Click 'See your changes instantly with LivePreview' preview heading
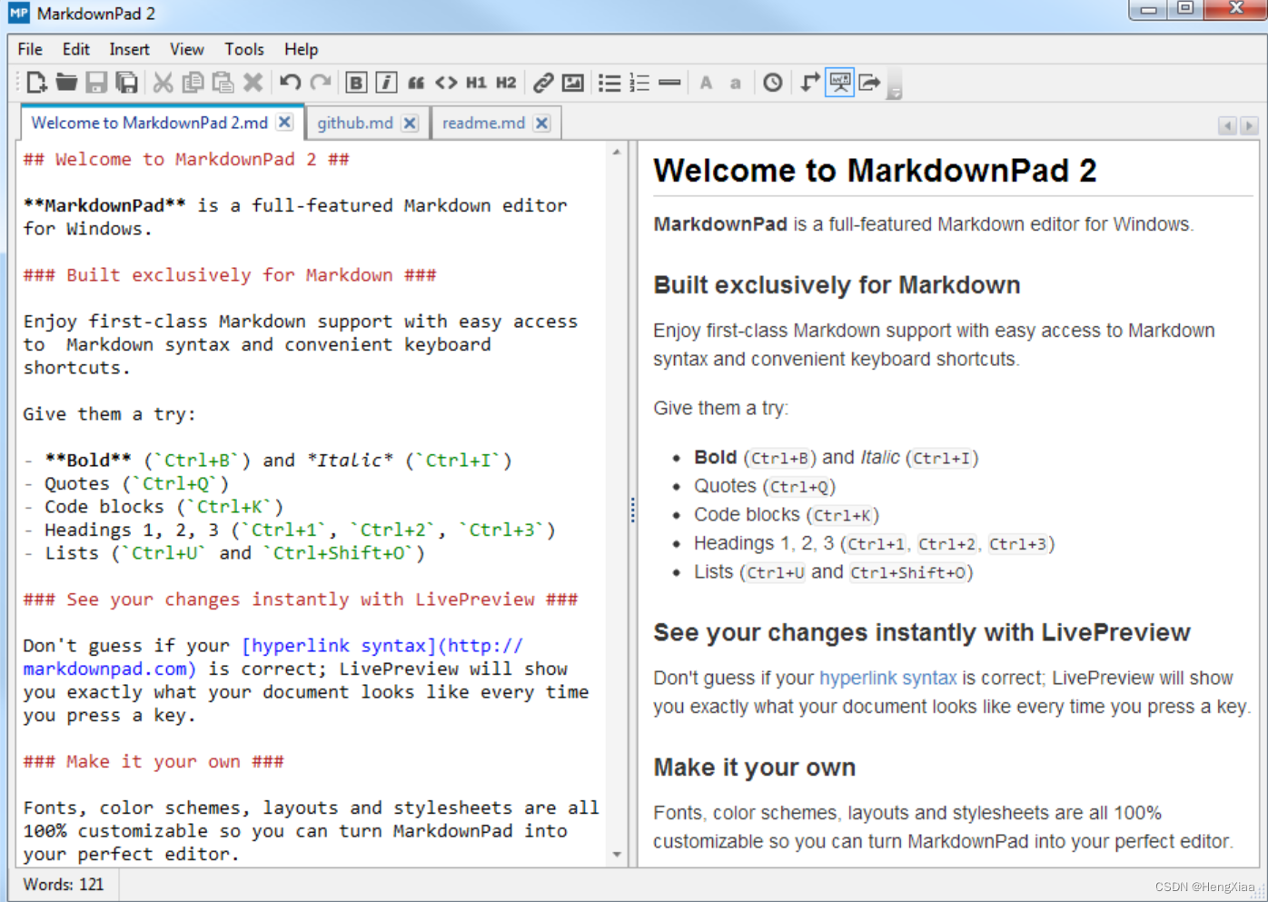This screenshot has height=902, width=1268. coord(922,632)
